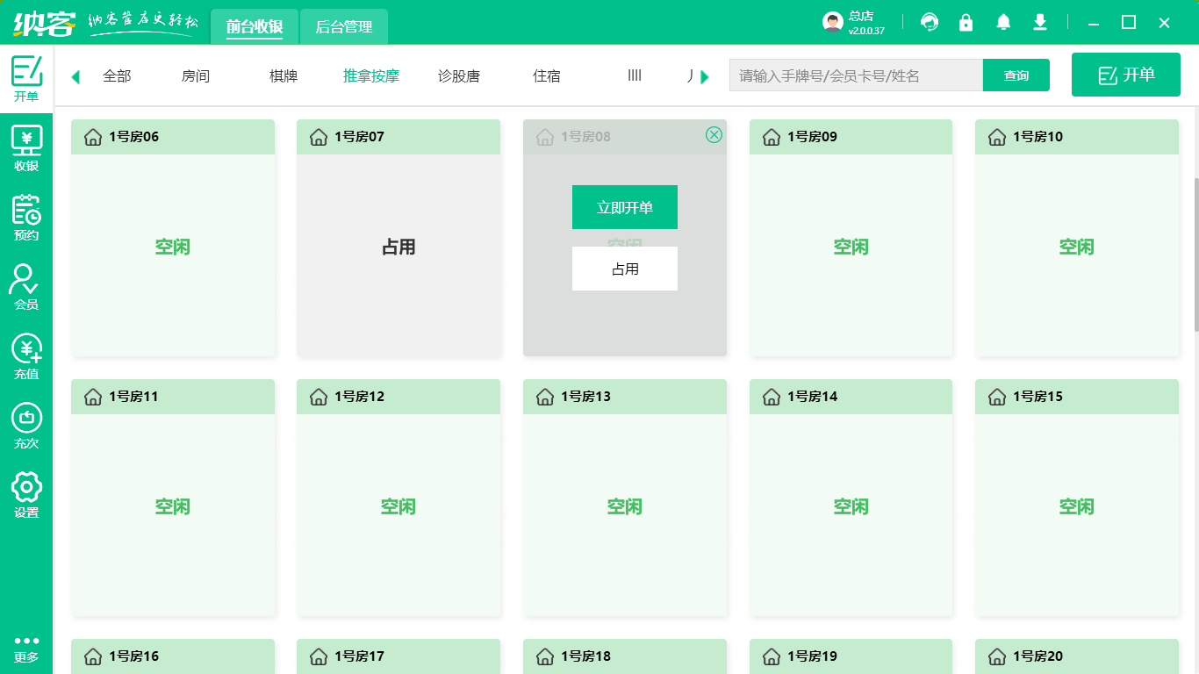Select the llll category tab
This screenshot has height=674, width=1199.
635,76
